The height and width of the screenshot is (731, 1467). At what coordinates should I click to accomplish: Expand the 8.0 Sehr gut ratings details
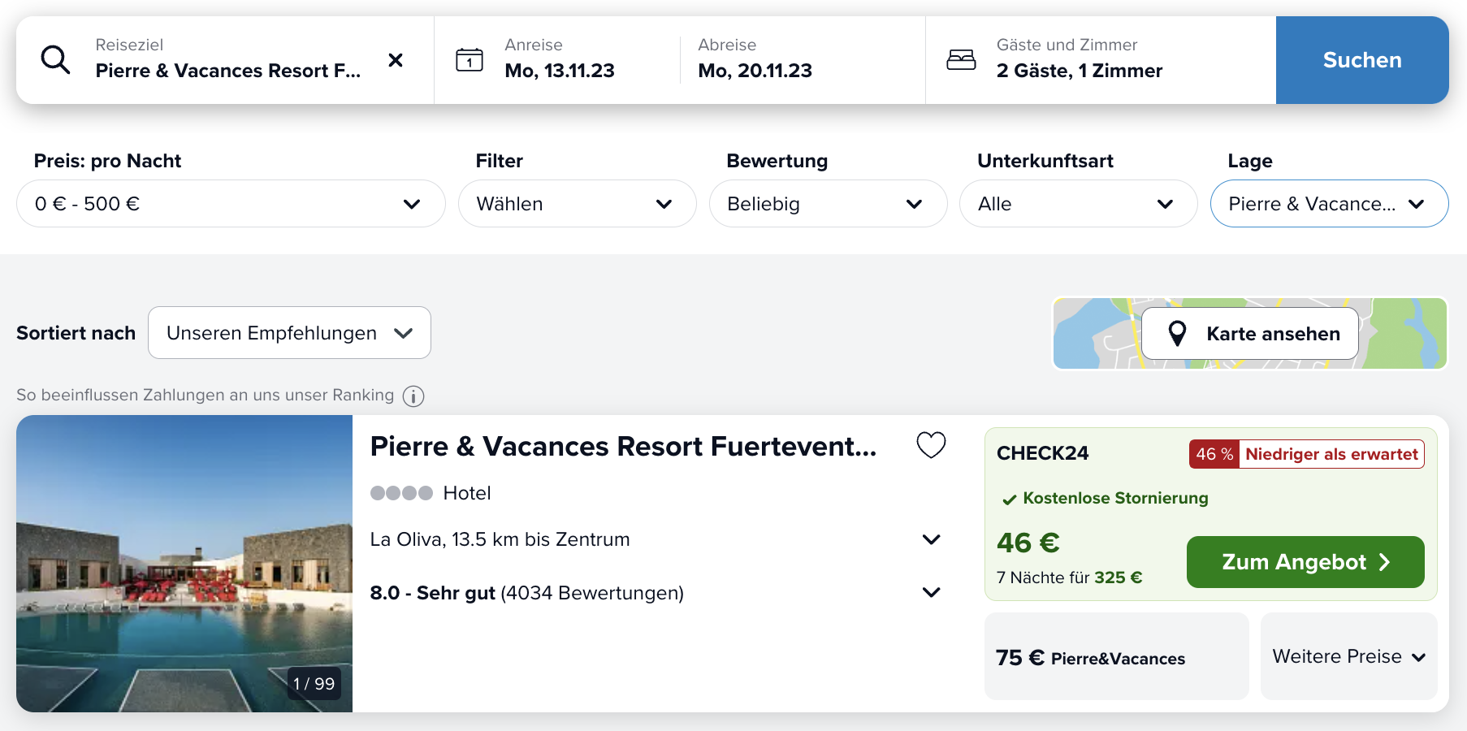pyautogui.click(x=931, y=593)
